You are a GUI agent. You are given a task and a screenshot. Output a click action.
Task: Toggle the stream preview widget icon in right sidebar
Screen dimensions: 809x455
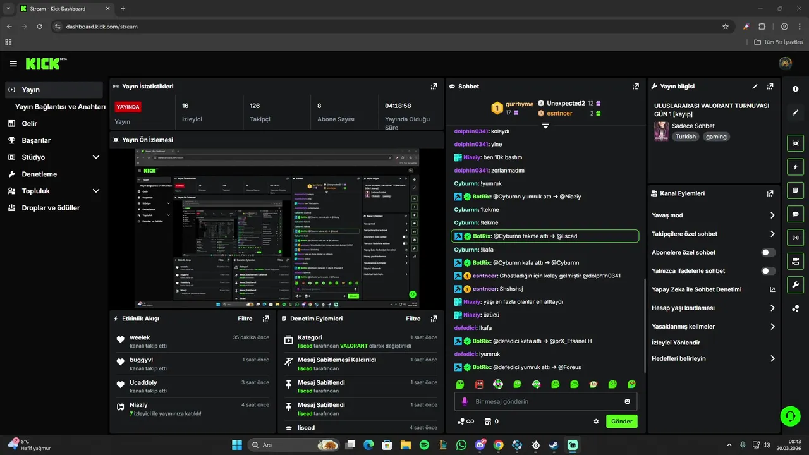click(796, 143)
